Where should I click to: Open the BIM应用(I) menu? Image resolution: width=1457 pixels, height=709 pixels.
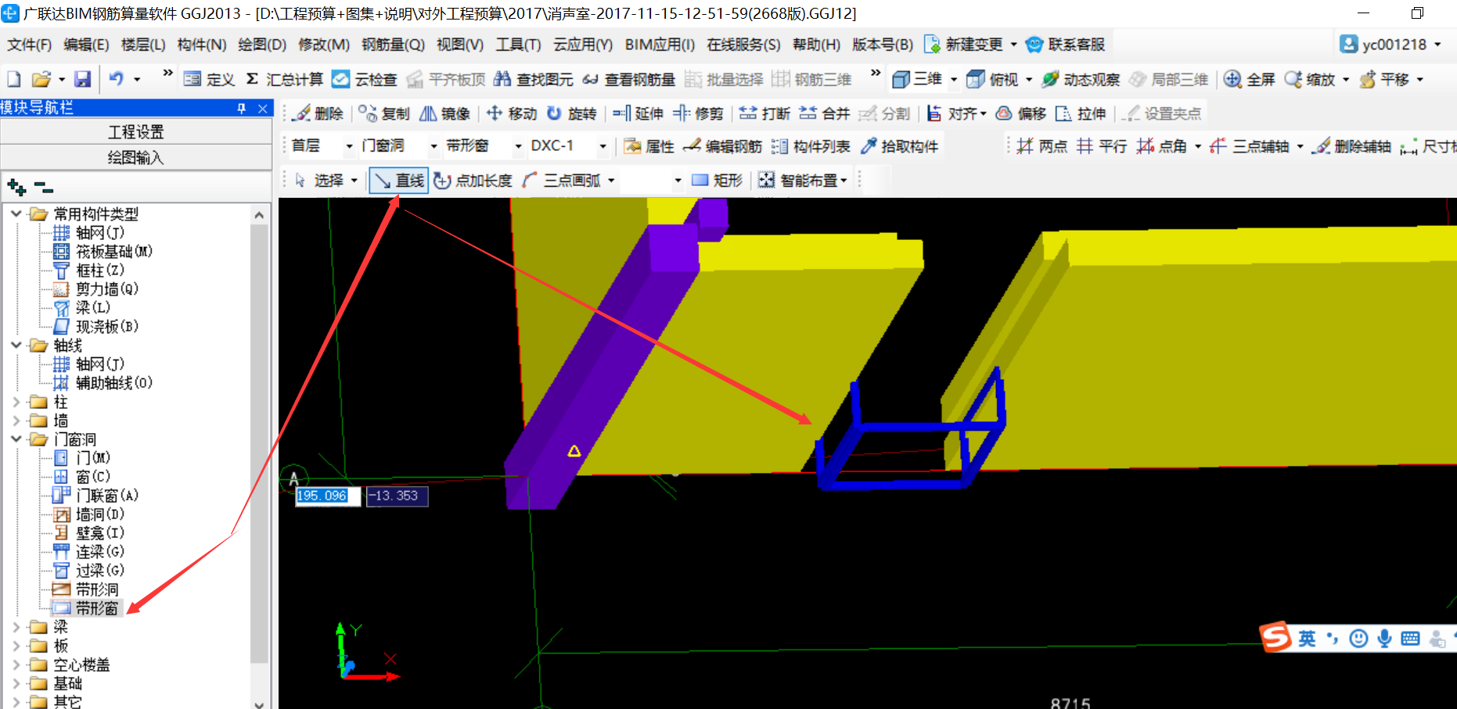point(660,45)
